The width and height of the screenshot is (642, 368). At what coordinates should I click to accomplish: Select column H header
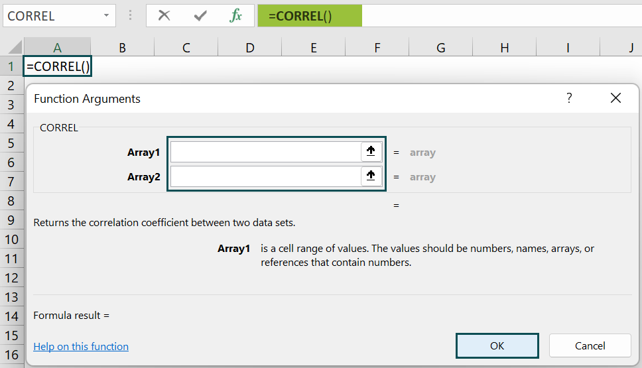tap(505, 48)
